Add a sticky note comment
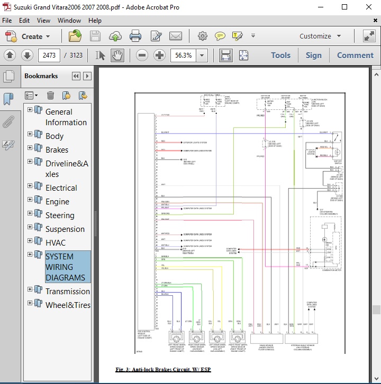The image size is (381, 384). [220, 36]
